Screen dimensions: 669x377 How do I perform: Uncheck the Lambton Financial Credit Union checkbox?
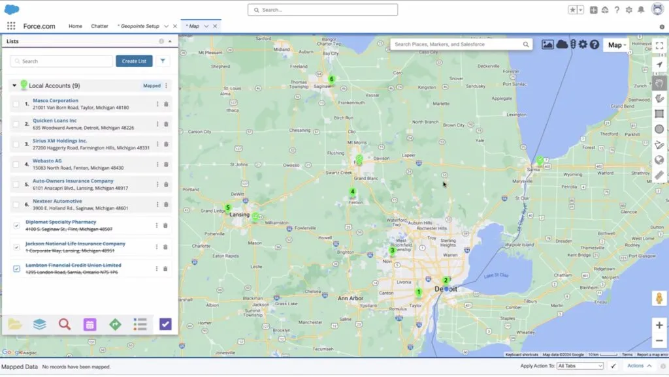point(16,268)
